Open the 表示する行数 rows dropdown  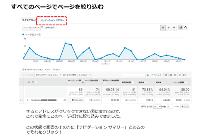tap(158, 106)
